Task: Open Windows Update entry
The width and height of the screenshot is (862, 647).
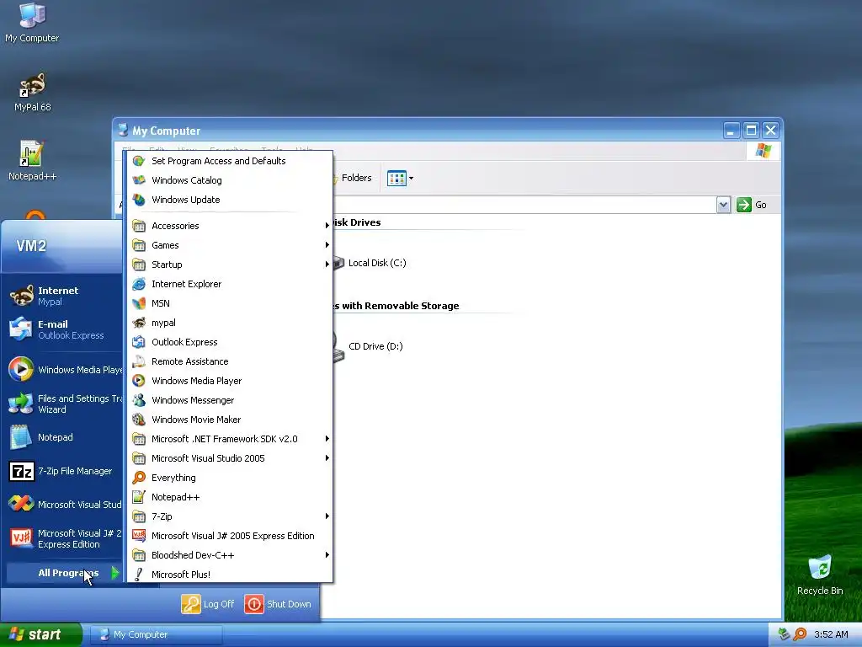Action: point(230,200)
